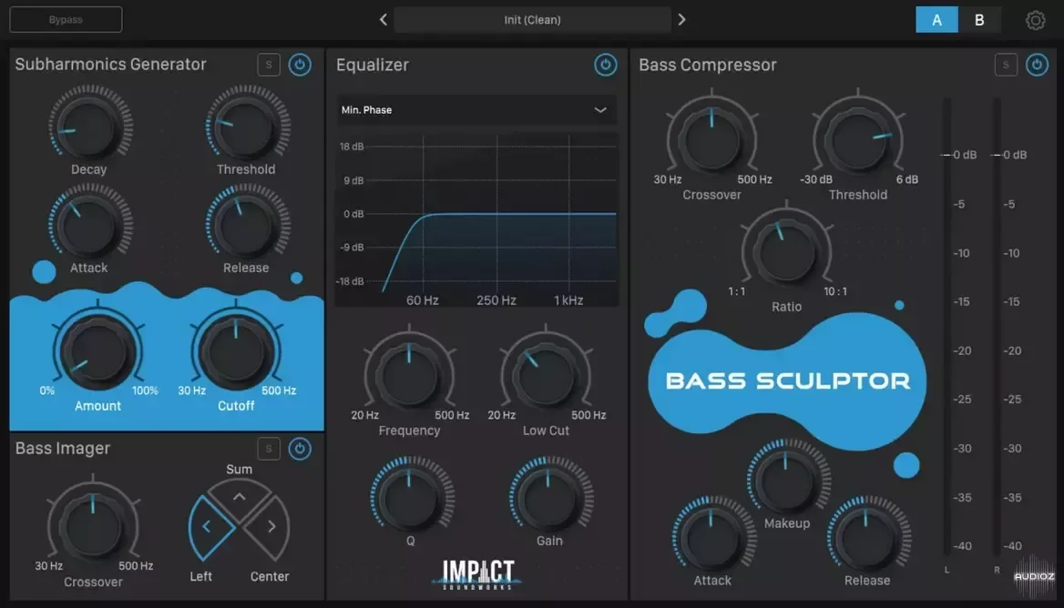Toggle Bass Compressor power button
The image size is (1064, 608).
(x=1037, y=65)
